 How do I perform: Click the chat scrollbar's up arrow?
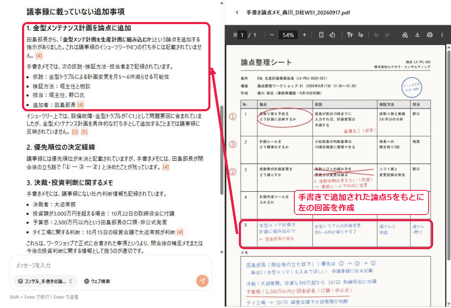[x=222, y=3]
